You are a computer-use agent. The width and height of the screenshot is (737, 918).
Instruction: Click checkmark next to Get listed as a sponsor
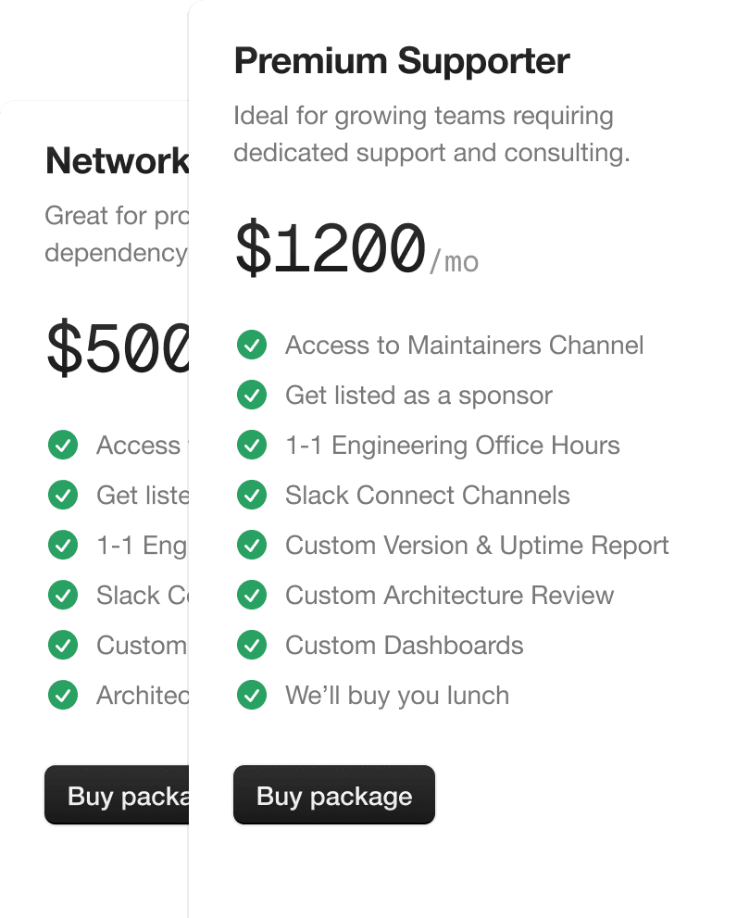click(x=252, y=396)
